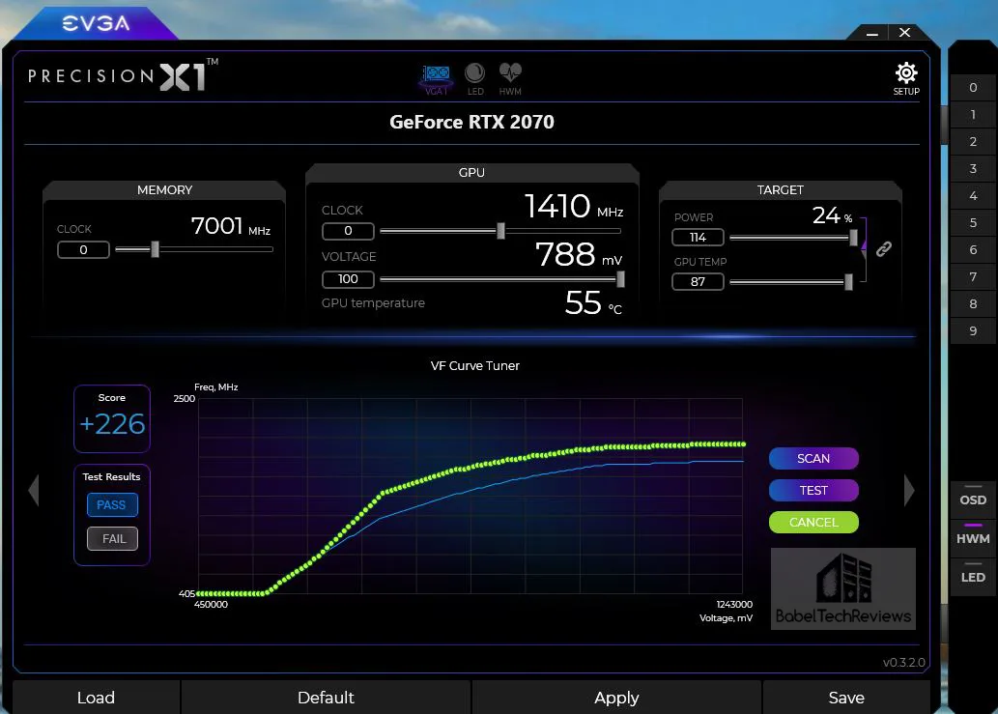This screenshot has height=714, width=998.
Task: Click the GeForce RTX 2070 title
Action: coord(471,122)
